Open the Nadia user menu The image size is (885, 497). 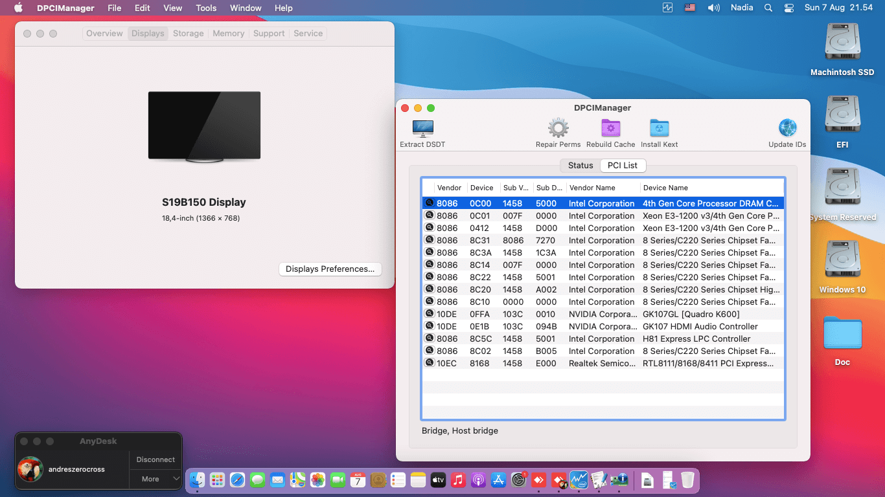point(741,8)
